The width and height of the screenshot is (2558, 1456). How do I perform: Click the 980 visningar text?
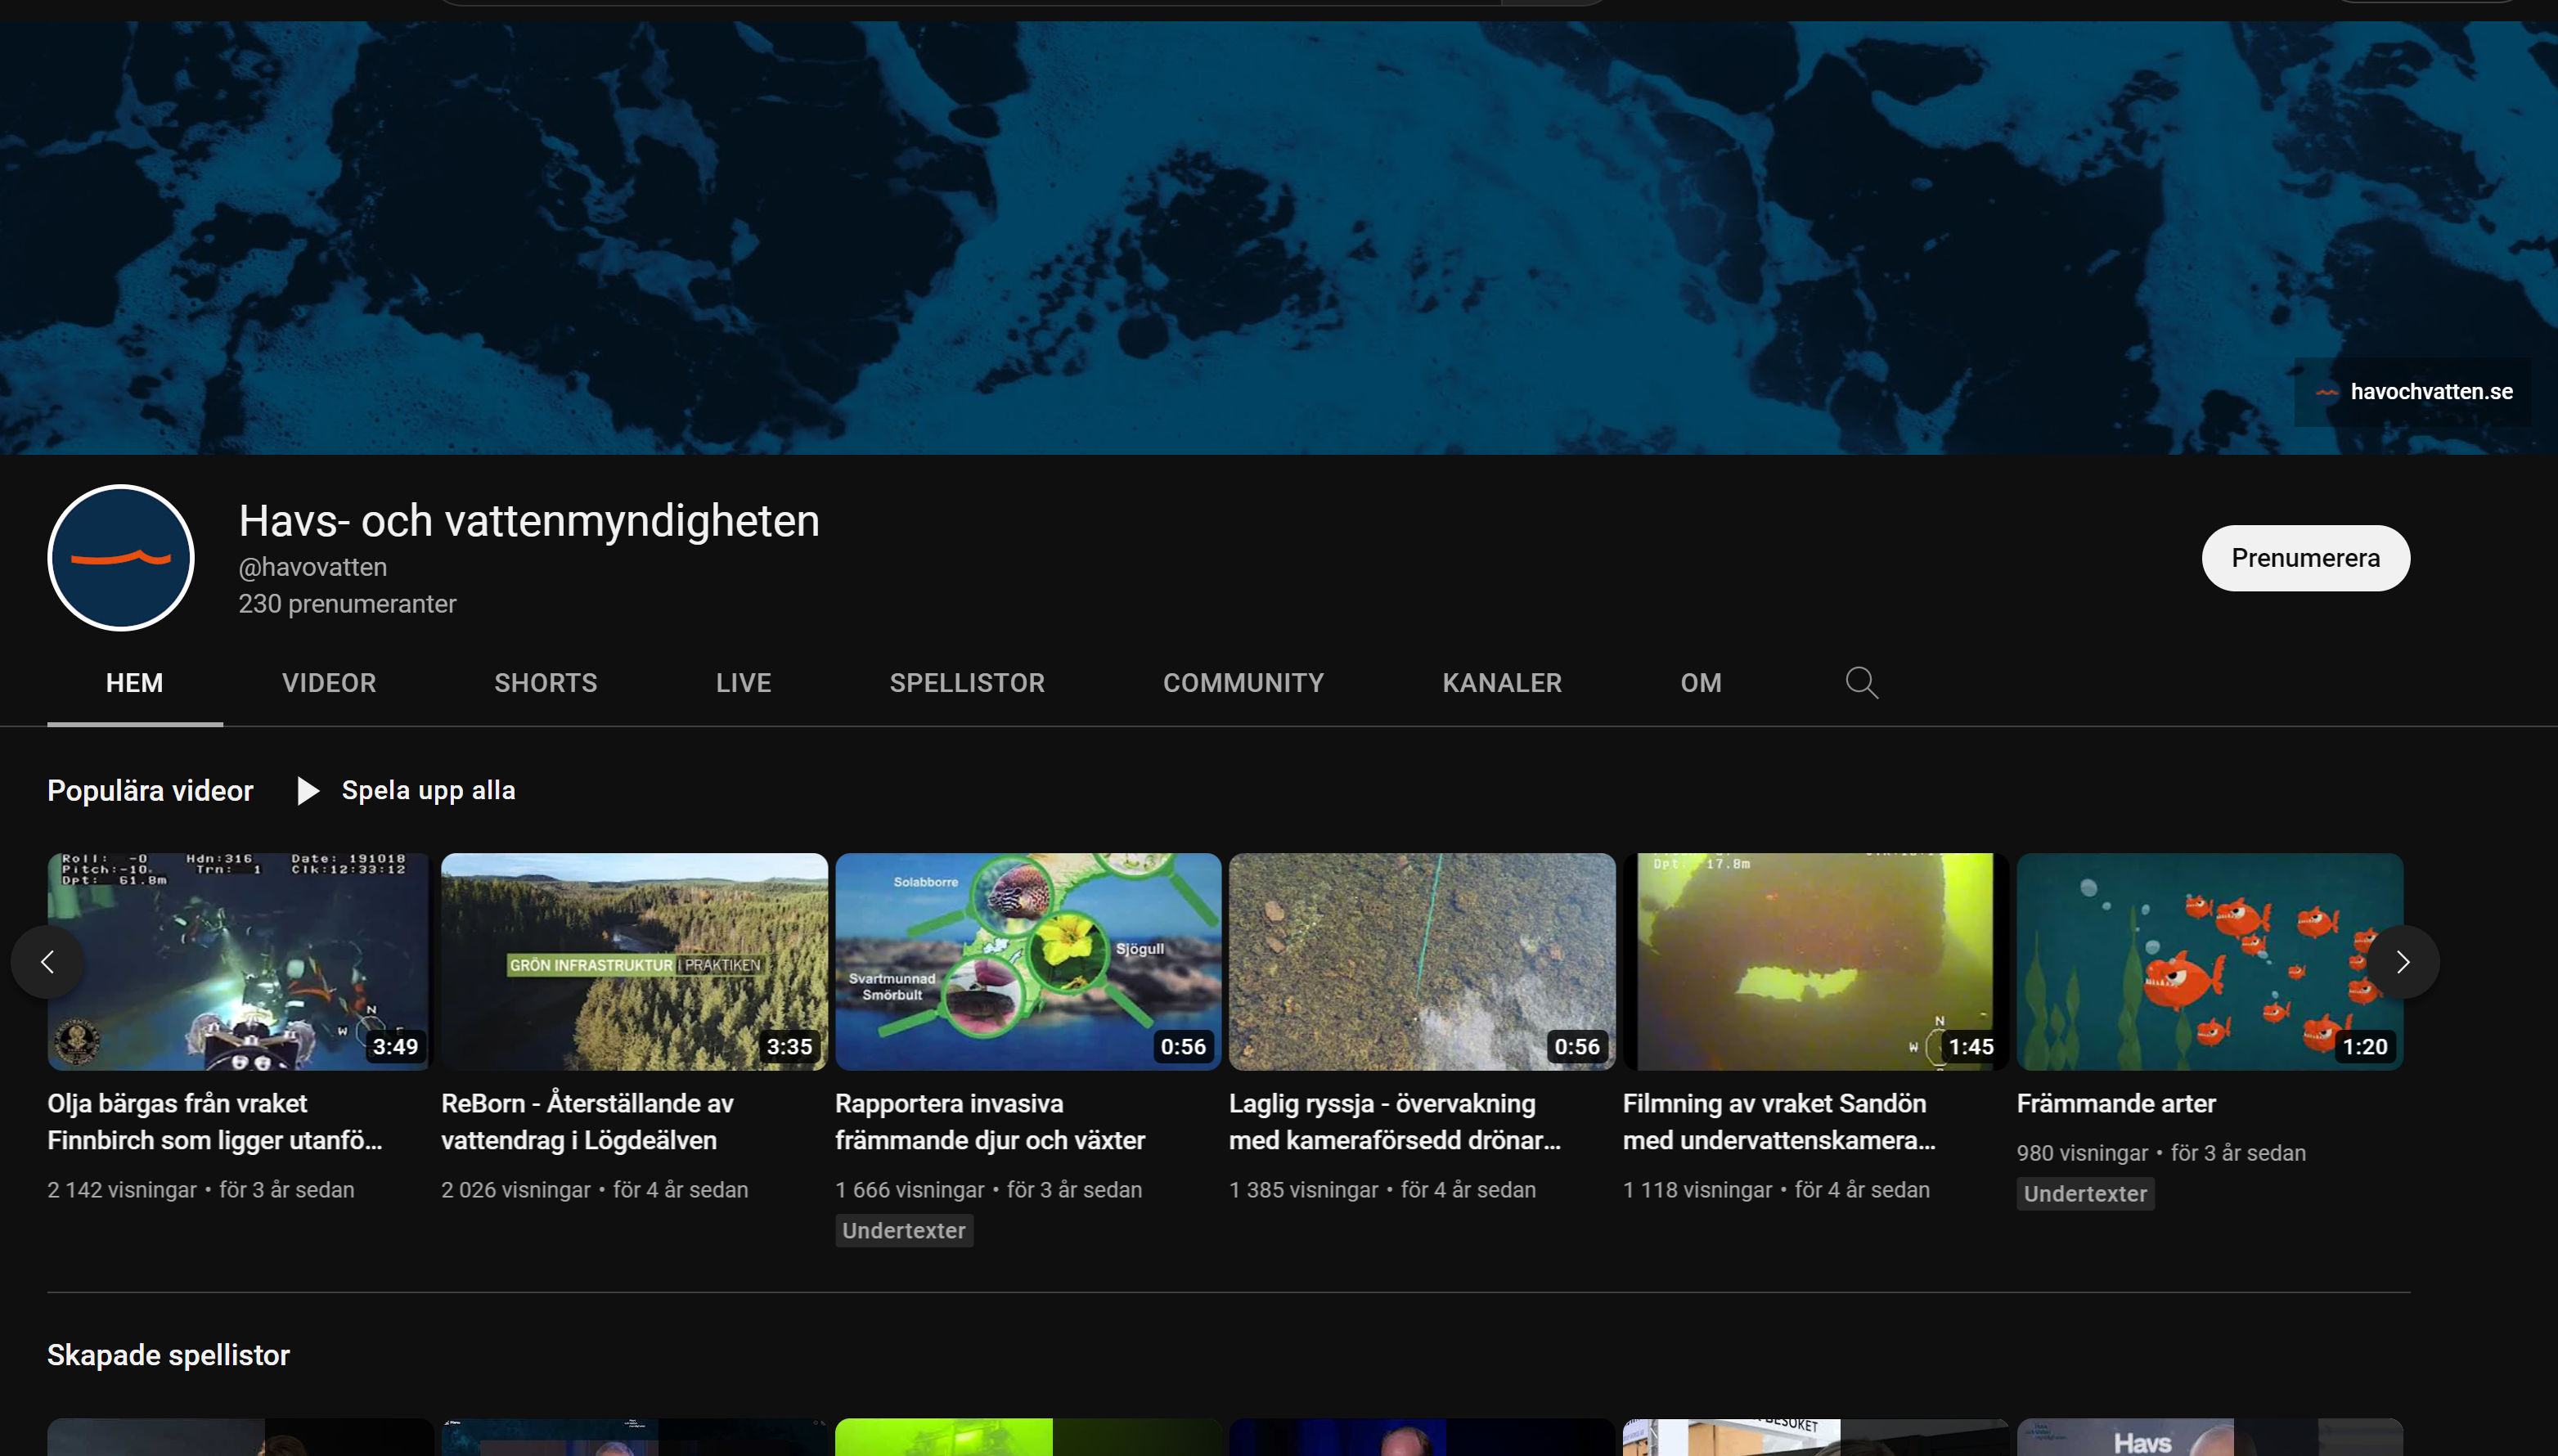(2082, 1153)
